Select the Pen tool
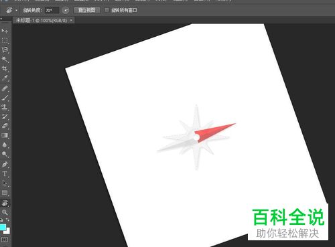 [x=5, y=165]
